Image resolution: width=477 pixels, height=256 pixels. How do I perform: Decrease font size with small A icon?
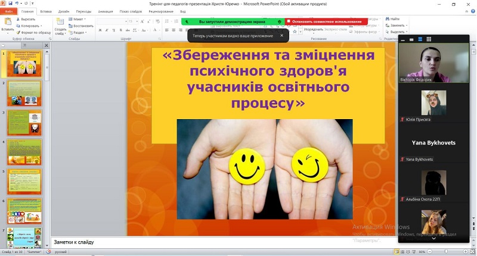[x=148, y=21]
